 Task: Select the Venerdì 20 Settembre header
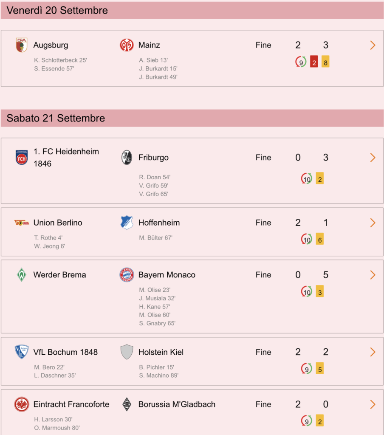192,10
